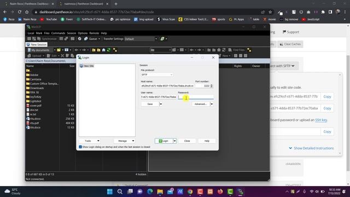Click the Support link on Pantheon dashboard
The height and width of the screenshot is (197, 350).
tap(290, 32)
